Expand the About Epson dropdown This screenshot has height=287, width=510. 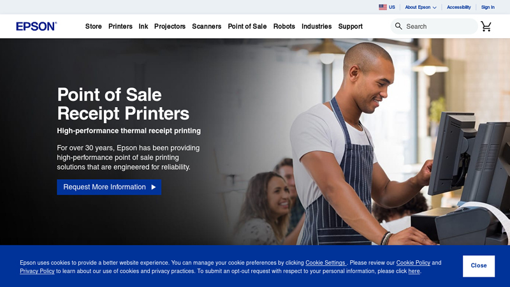click(x=421, y=7)
